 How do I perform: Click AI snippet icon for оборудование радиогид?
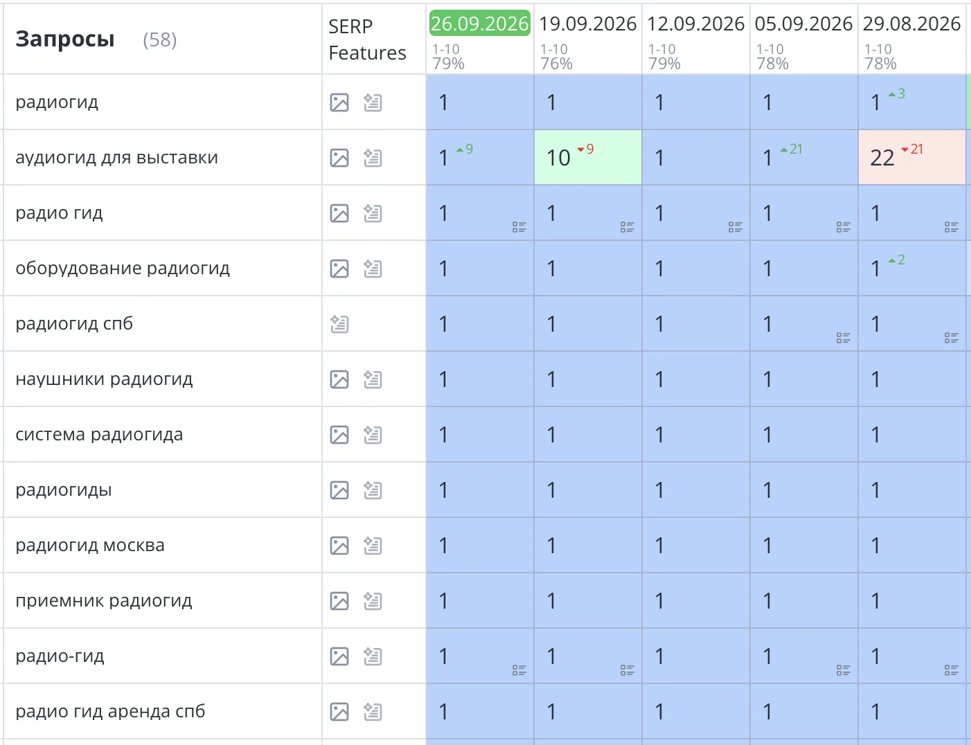[373, 269]
